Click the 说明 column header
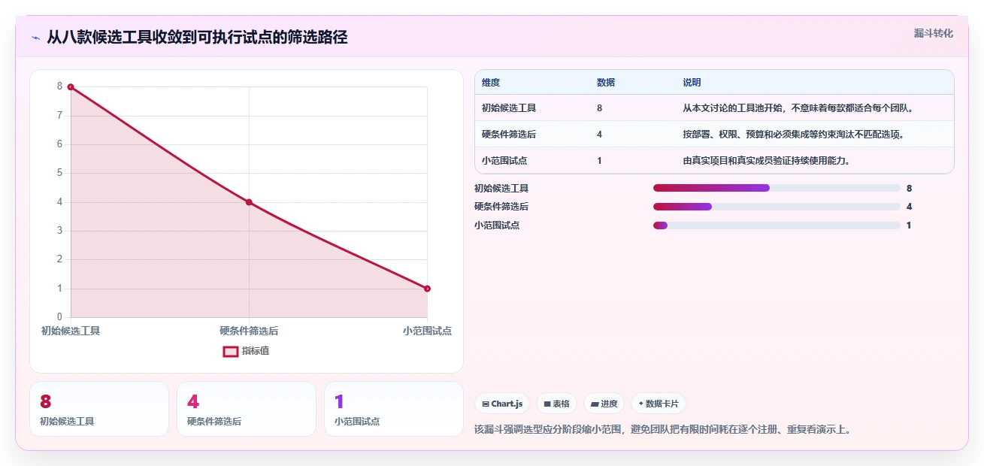984x466 pixels. point(692,83)
